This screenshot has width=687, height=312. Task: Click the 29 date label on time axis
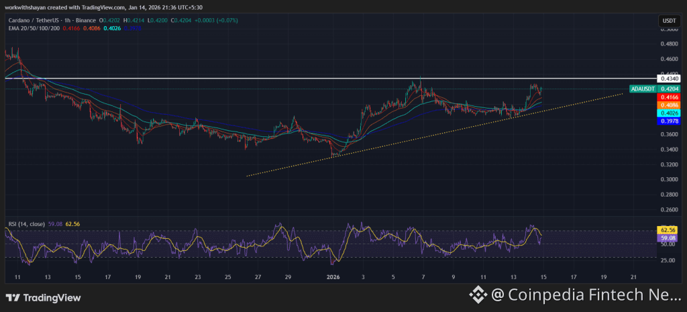pos(287,276)
